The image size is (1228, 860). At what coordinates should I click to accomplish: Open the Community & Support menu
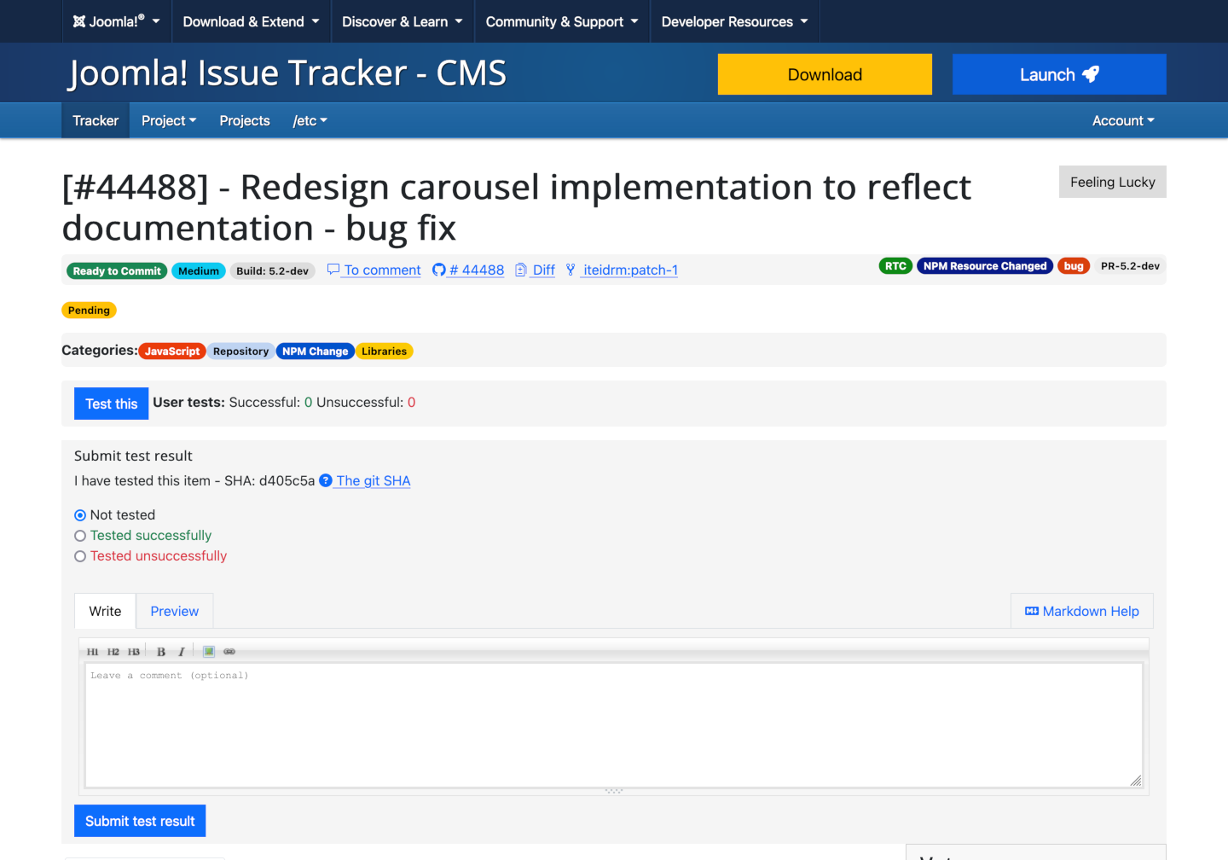561,21
